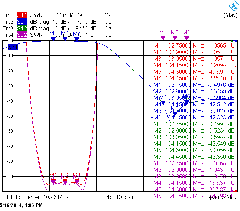The width and height of the screenshot is (240, 211).
Task: Click the Span 3 MHz field
Action: (x=222, y=197)
